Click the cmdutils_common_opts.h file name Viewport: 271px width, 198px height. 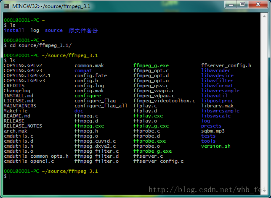(x=36, y=156)
